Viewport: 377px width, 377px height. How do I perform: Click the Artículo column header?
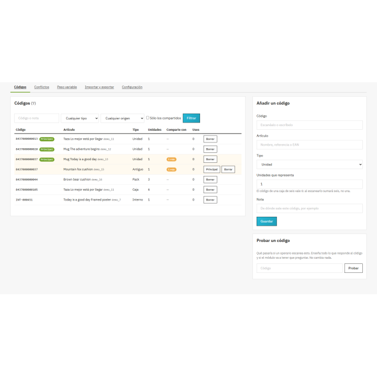click(x=69, y=130)
